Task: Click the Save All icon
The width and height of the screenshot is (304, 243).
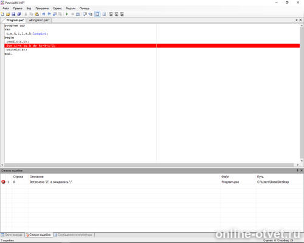Action: pos(19,14)
